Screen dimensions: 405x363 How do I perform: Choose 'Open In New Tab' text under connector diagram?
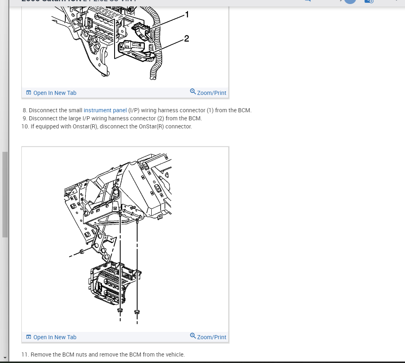point(55,93)
